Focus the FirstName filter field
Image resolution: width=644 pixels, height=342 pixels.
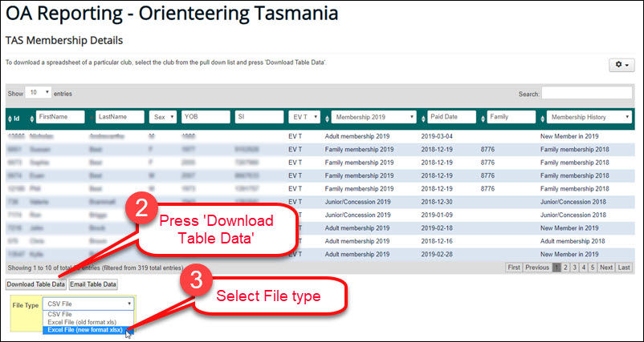click(60, 117)
